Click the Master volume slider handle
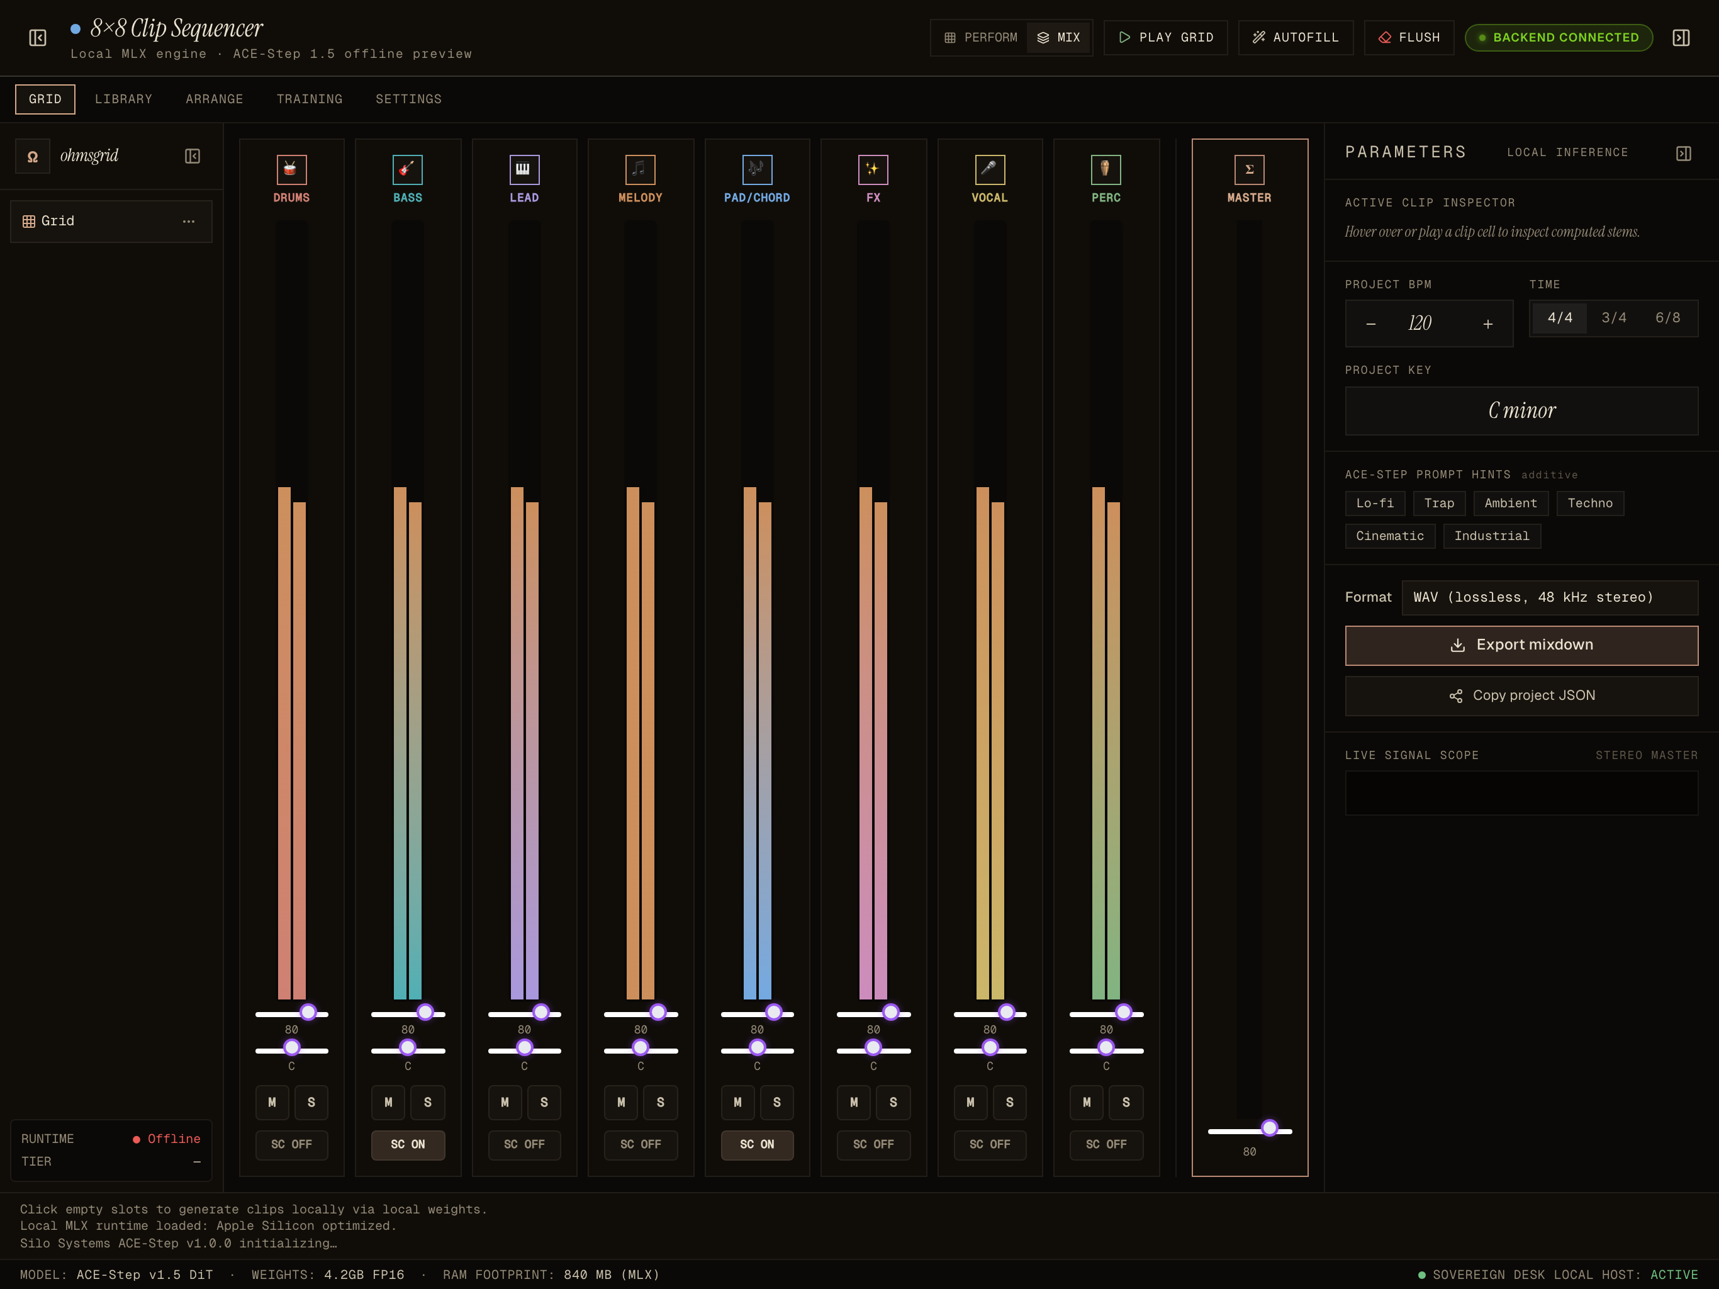The height and width of the screenshot is (1289, 1719). [1269, 1128]
